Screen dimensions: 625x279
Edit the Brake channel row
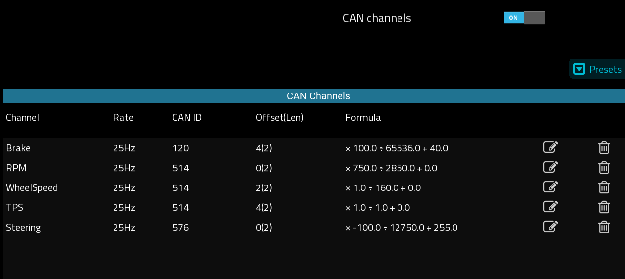click(x=551, y=147)
